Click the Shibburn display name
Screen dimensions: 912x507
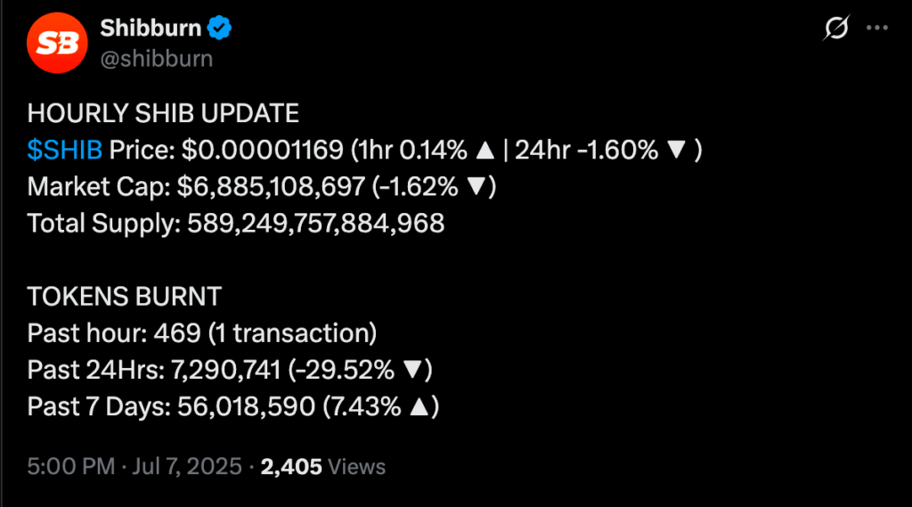[x=151, y=28]
